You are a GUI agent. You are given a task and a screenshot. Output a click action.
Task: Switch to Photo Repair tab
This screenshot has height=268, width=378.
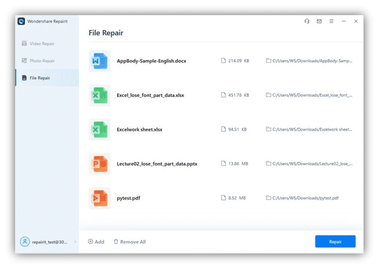pos(41,61)
